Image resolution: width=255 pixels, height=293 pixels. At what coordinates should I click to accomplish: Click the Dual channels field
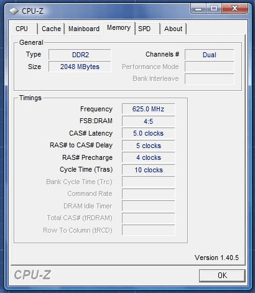210,55
